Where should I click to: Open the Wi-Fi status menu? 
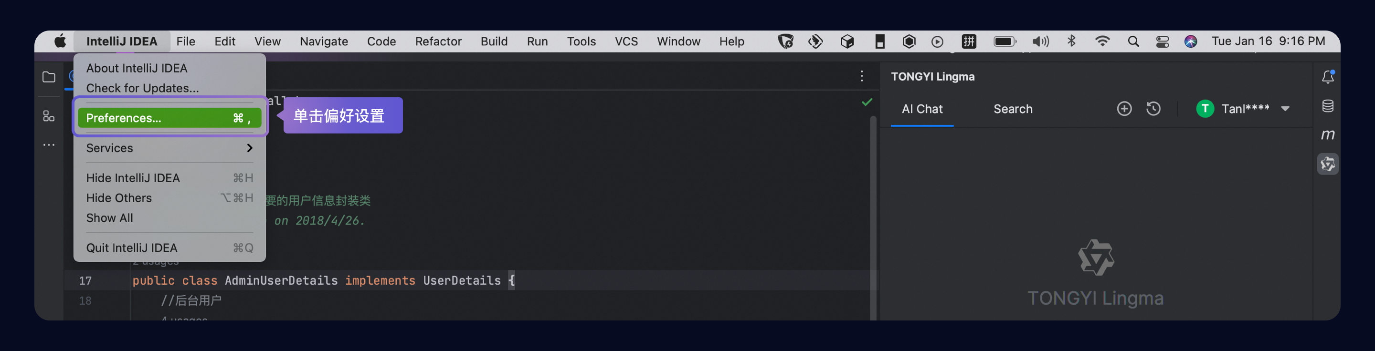click(1102, 41)
